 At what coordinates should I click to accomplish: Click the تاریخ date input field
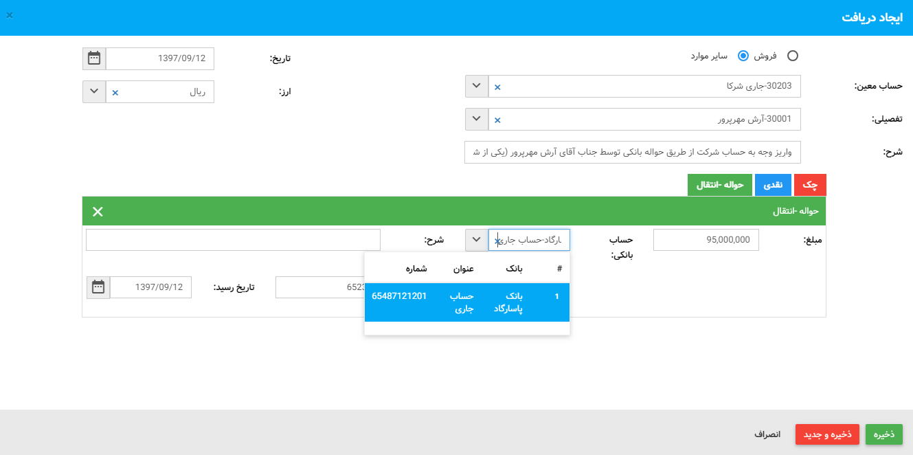pos(160,58)
